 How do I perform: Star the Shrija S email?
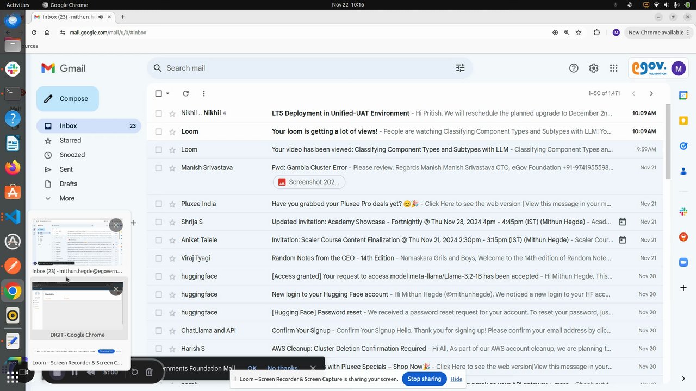pyautogui.click(x=172, y=222)
